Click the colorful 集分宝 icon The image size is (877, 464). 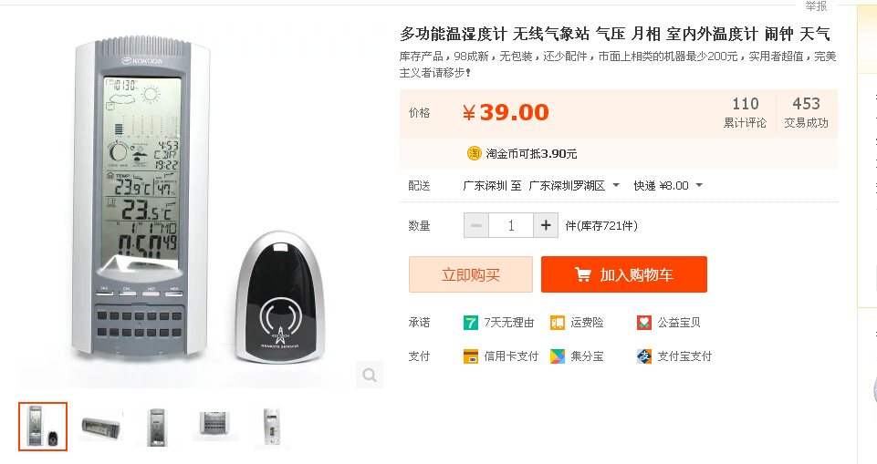coord(558,356)
